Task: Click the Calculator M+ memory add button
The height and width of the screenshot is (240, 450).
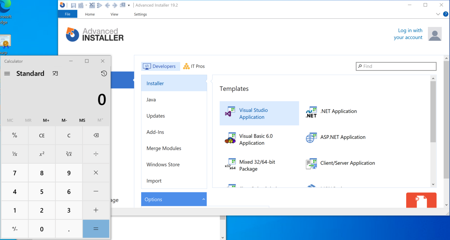Action: 46,120
